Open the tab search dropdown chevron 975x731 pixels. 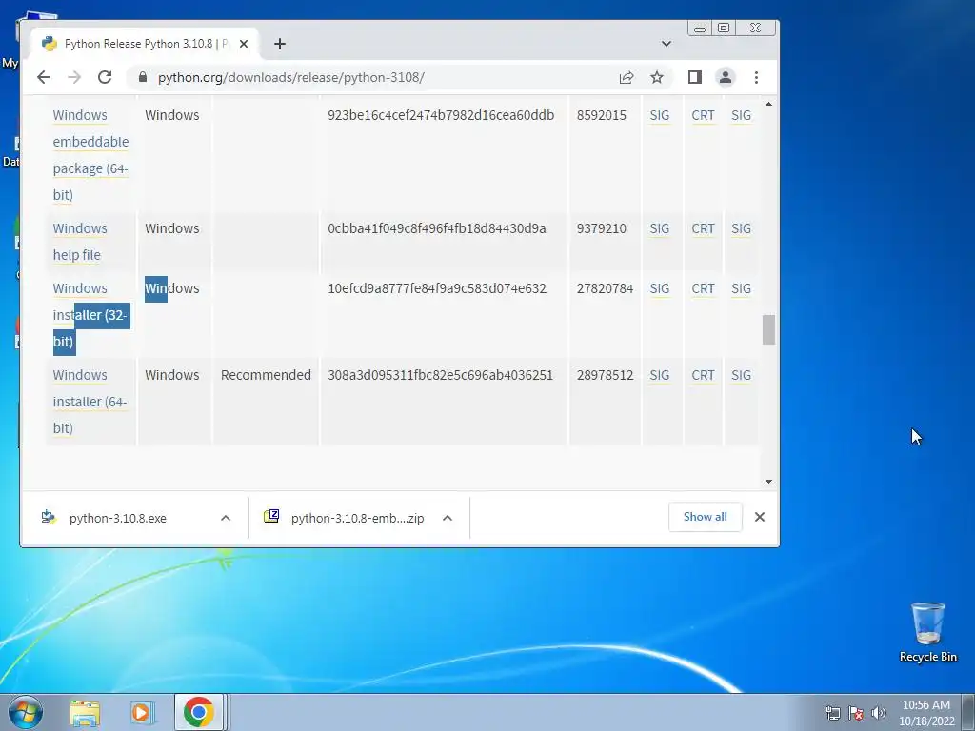pyautogui.click(x=666, y=44)
